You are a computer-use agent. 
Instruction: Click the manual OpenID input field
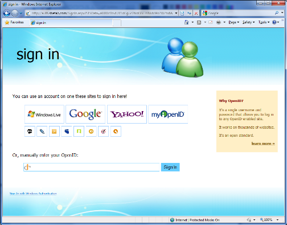point(92,167)
